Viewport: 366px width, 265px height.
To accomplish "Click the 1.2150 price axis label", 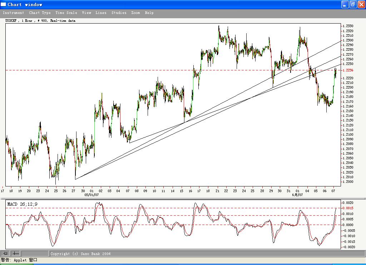I will [x=348, y=111].
